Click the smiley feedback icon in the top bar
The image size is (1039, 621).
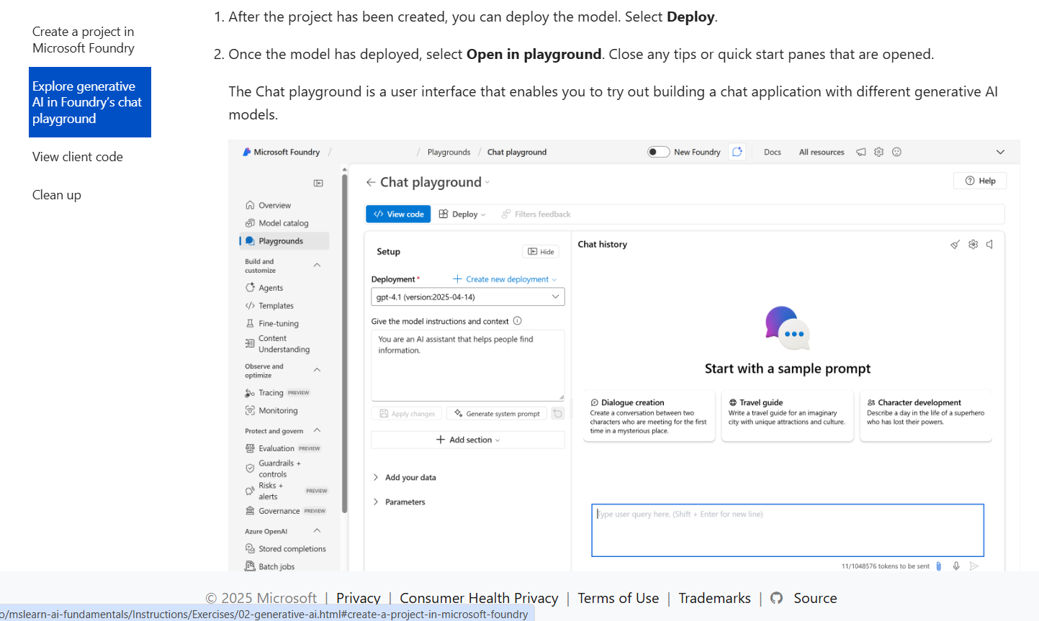point(897,152)
